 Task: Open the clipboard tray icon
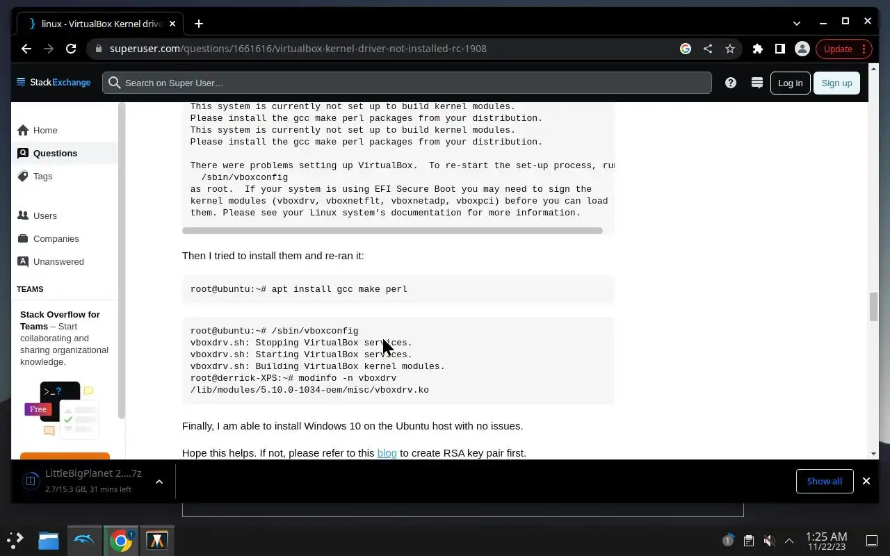click(748, 540)
